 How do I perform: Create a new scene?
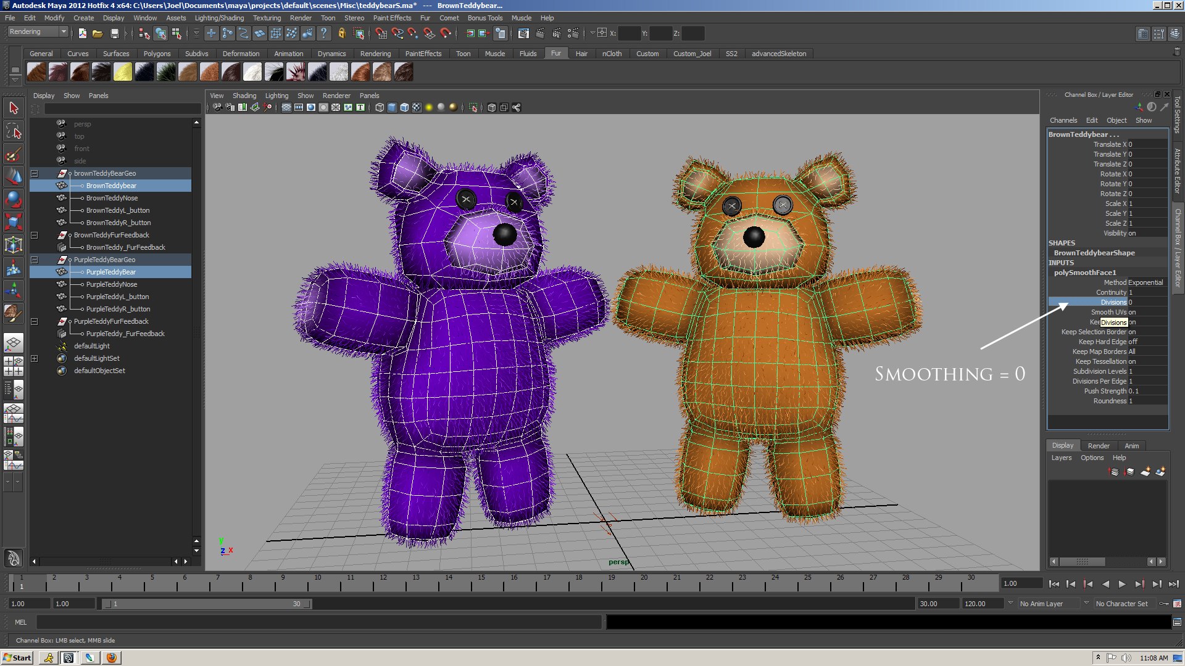pos(83,33)
